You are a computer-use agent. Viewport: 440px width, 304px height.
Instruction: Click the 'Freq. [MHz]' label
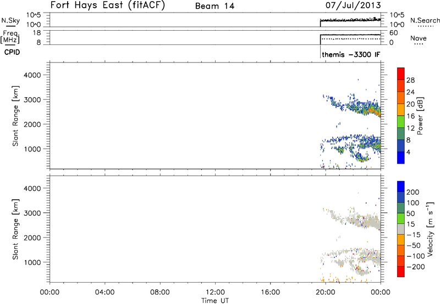point(10,37)
